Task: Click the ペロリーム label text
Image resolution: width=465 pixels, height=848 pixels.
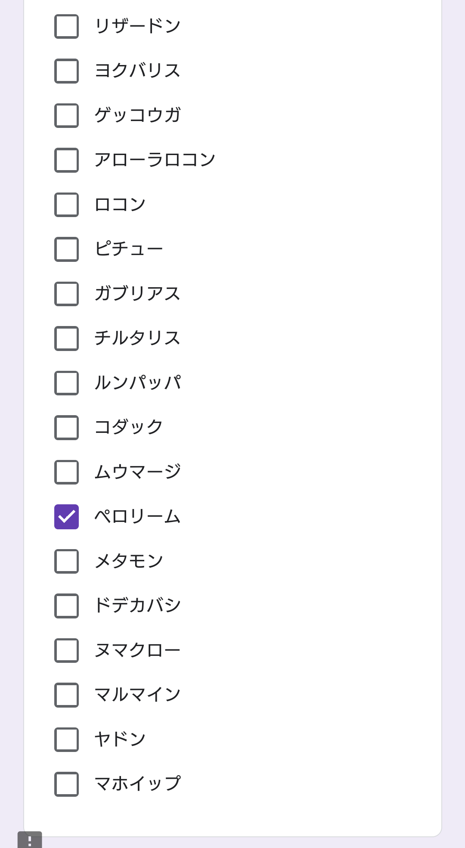Action: [x=137, y=516]
